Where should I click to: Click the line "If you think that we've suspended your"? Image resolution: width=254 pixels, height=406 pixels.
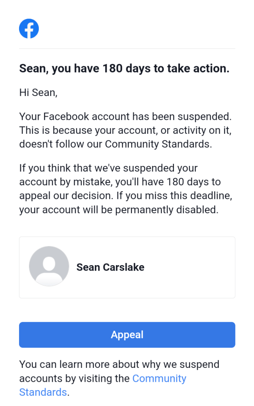[108, 168]
